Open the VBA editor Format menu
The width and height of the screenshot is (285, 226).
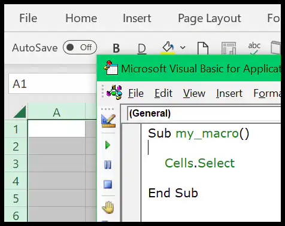pyautogui.click(x=267, y=93)
